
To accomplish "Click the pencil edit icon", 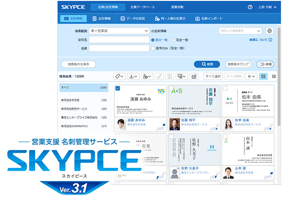I will (x=159, y=77).
